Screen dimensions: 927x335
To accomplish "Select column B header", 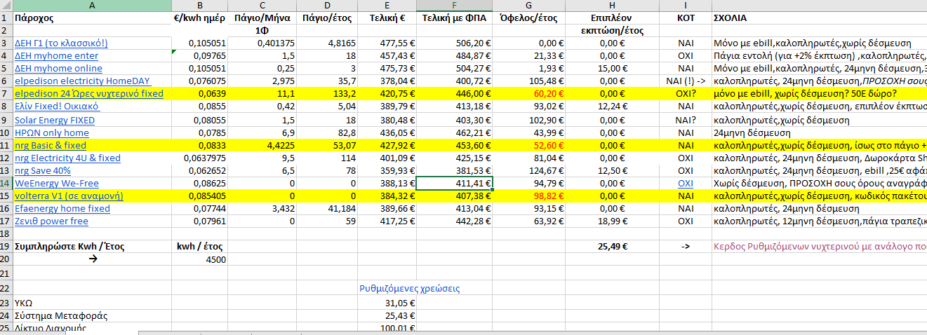I will point(199,6).
